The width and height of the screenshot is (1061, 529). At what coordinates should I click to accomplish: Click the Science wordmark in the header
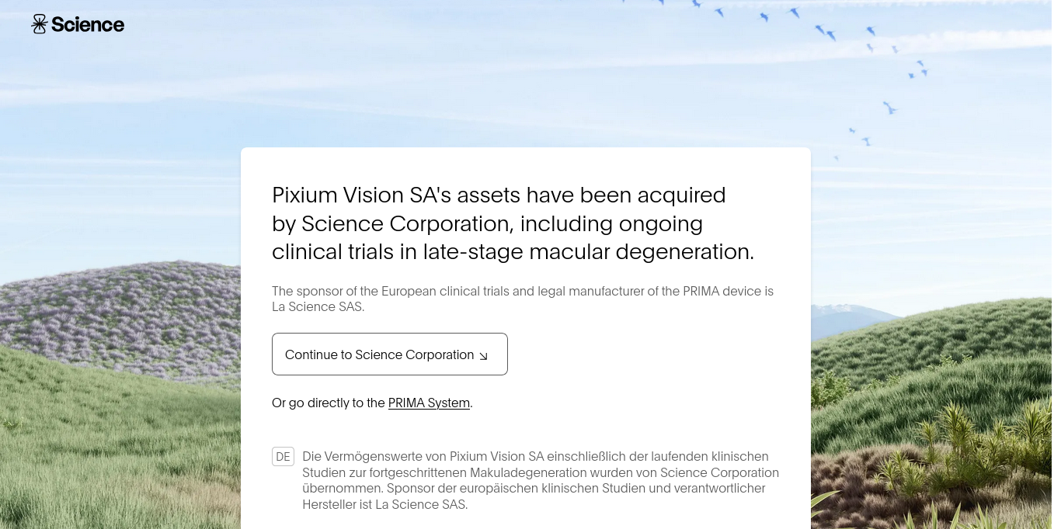(88, 24)
